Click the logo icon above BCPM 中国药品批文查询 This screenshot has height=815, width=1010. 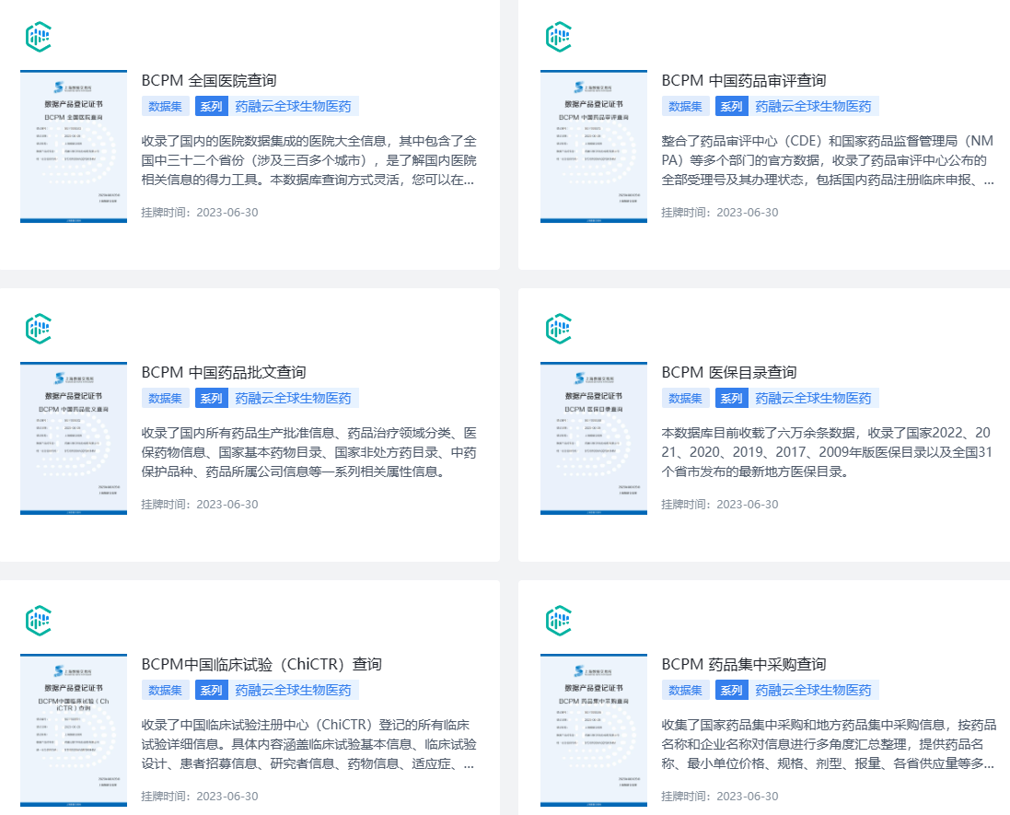point(38,328)
